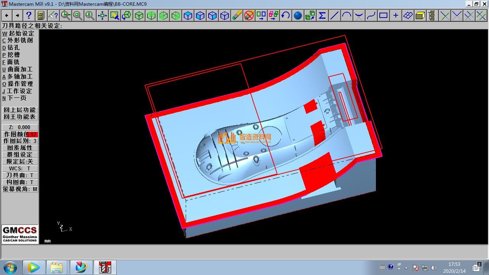489x275 pixels.
Task: Click the pencil eraser delete icon
Action: point(237,15)
